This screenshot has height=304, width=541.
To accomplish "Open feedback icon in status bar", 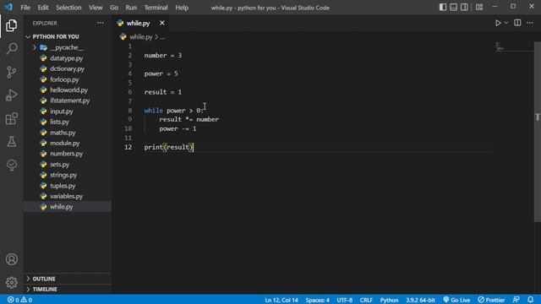I will [516, 300].
